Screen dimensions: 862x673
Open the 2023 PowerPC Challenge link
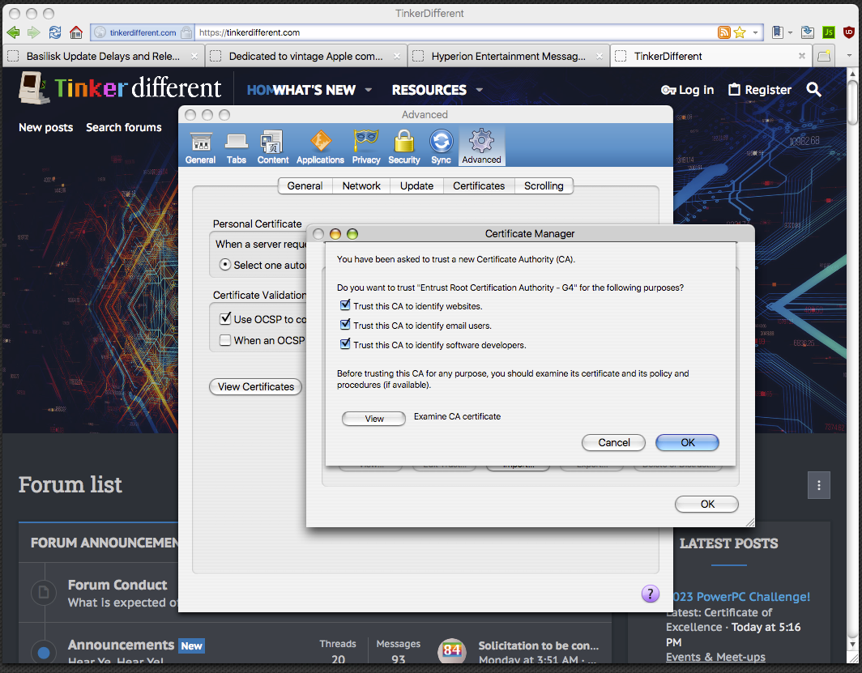coord(741,597)
